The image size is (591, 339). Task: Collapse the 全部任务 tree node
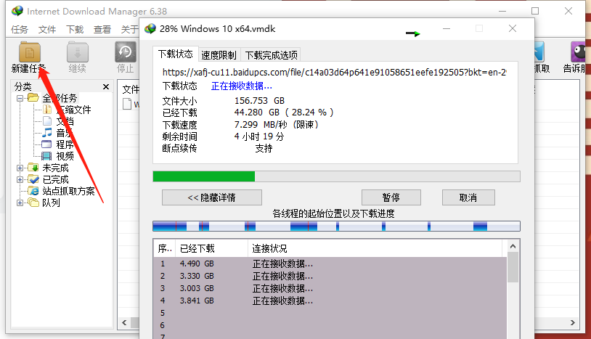[20, 98]
